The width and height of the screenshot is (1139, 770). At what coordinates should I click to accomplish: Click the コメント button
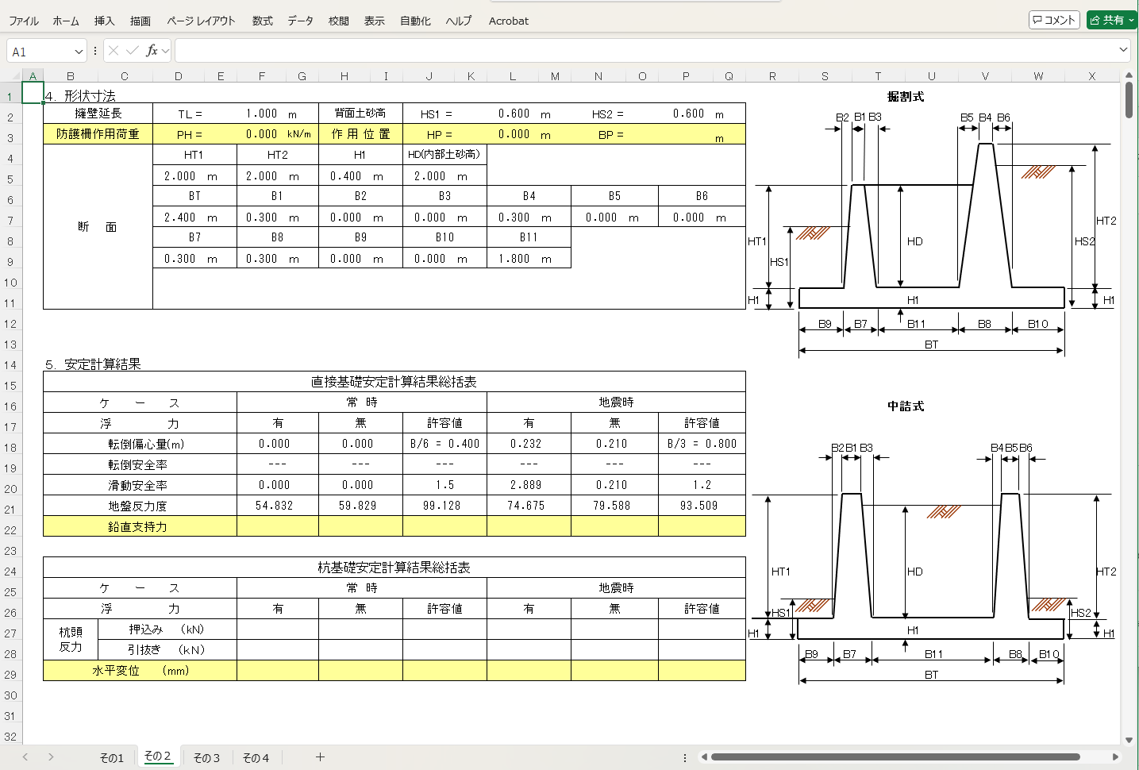coord(1054,20)
